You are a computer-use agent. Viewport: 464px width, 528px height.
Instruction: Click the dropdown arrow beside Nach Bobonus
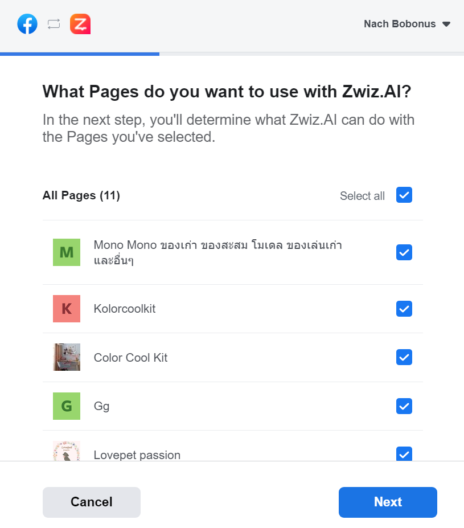pos(446,24)
